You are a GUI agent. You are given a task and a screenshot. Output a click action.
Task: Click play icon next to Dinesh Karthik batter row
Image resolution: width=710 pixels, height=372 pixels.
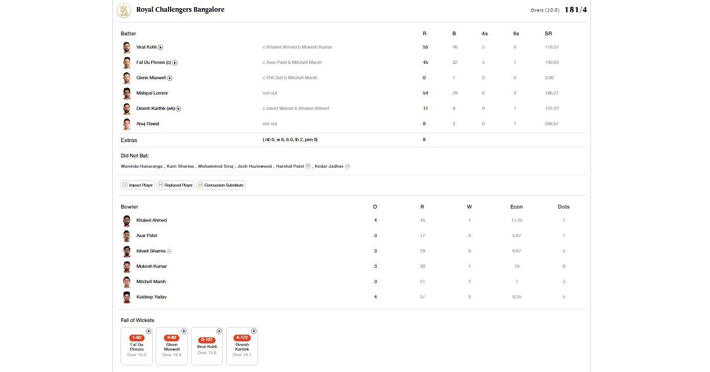point(178,109)
